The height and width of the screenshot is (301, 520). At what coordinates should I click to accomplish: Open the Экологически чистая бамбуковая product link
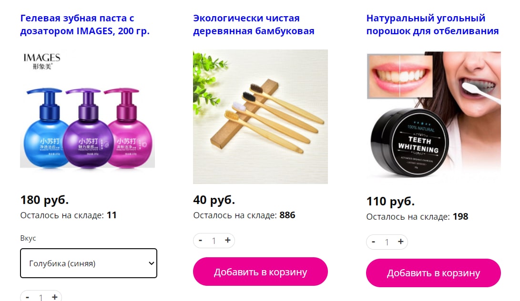(x=254, y=24)
